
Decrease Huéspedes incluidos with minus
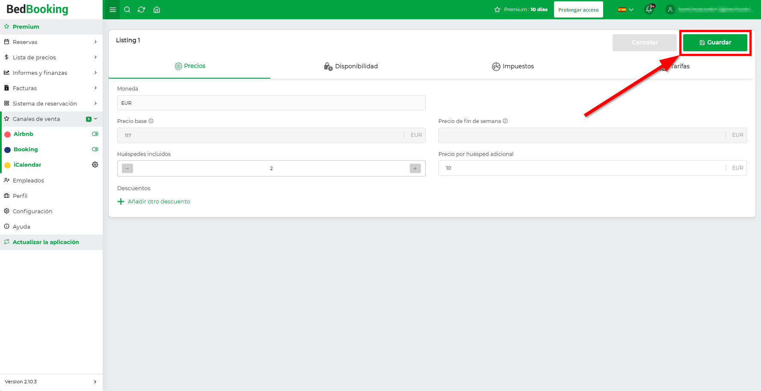[127, 168]
